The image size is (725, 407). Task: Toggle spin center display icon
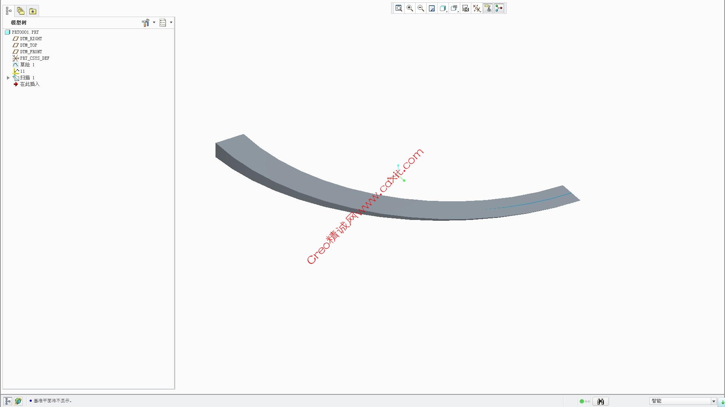pyautogui.click(x=499, y=8)
